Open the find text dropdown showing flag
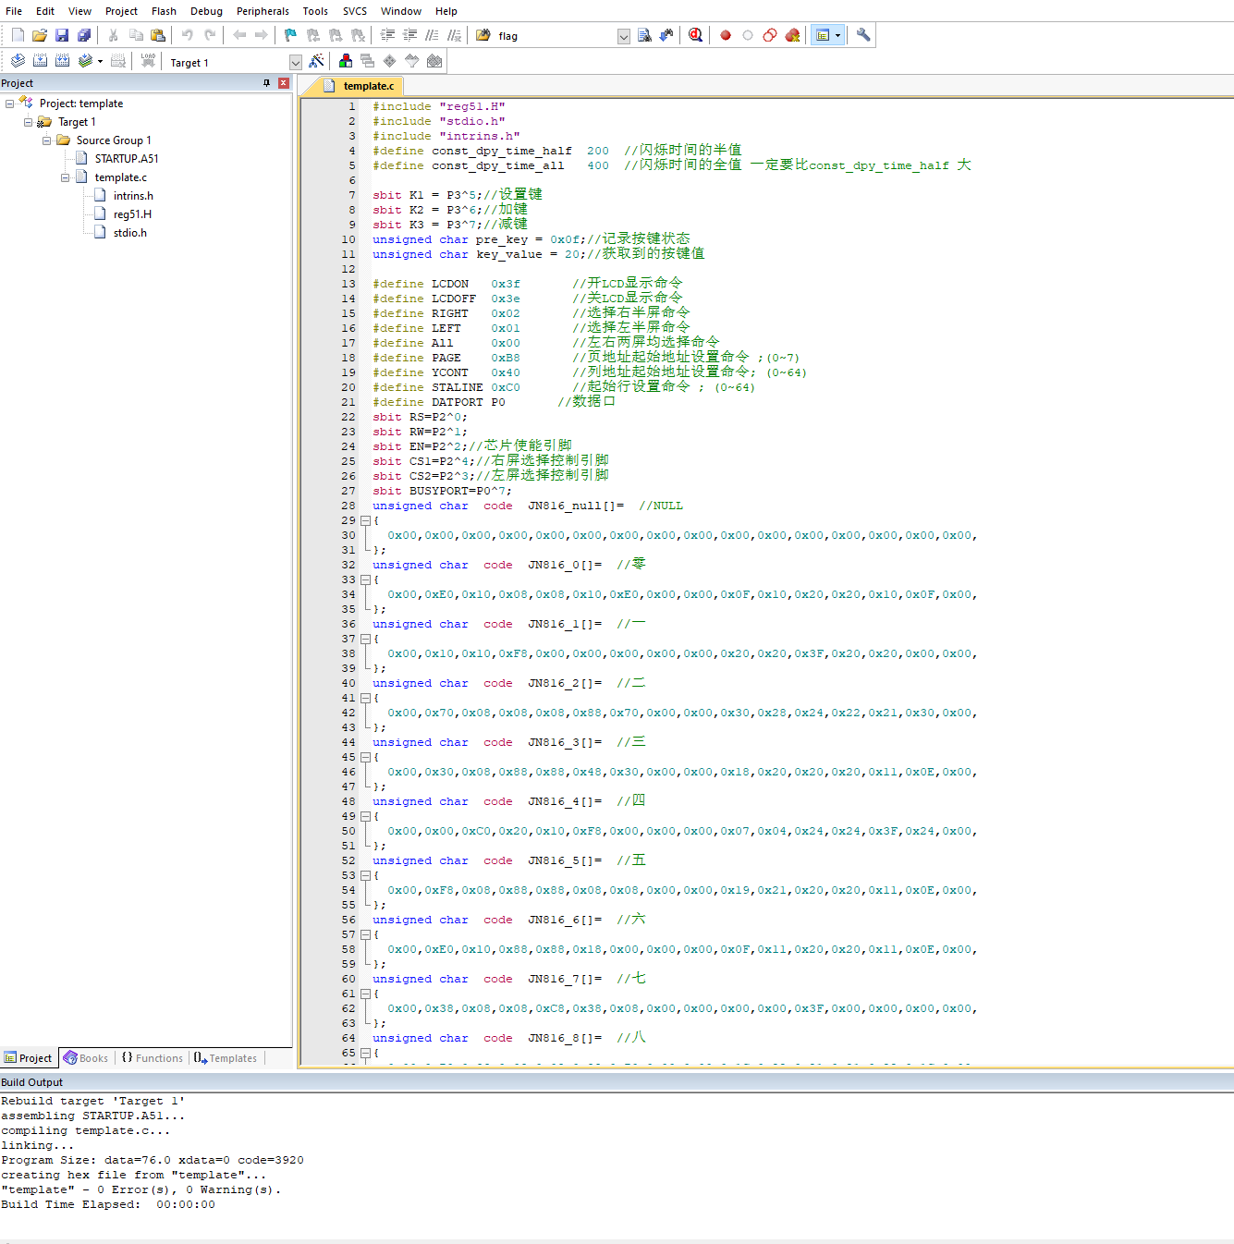The width and height of the screenshot is (1234, 1244). (624, 36)
